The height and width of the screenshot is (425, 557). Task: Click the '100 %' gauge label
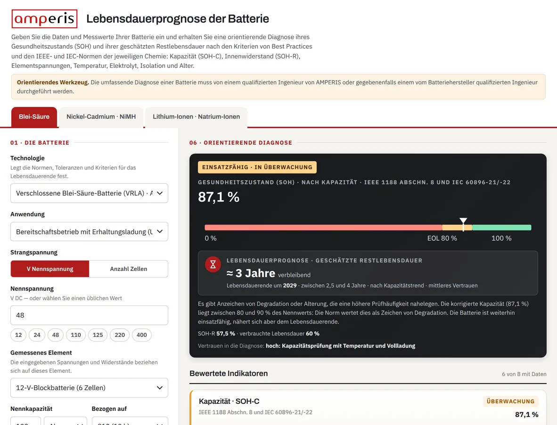[501, 238]
